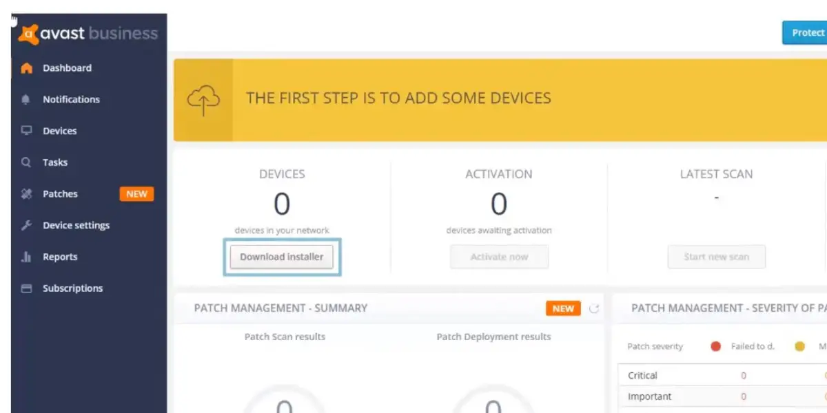
Task: Click the "Critical" severity row label
Action: pyautogui.click(x=642, y=376)
